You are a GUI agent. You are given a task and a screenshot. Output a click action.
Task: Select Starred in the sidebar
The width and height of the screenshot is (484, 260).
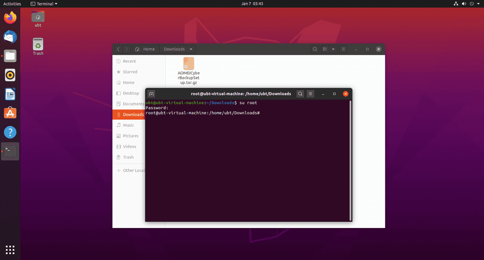tap(130, 72)
